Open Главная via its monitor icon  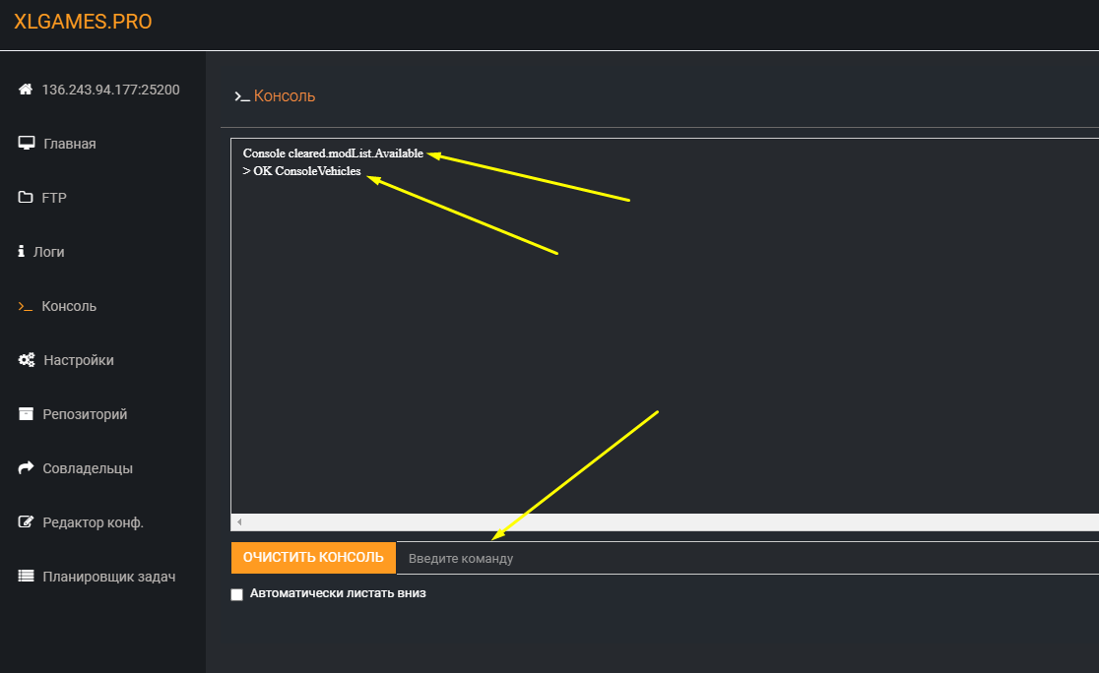[27, 144]
